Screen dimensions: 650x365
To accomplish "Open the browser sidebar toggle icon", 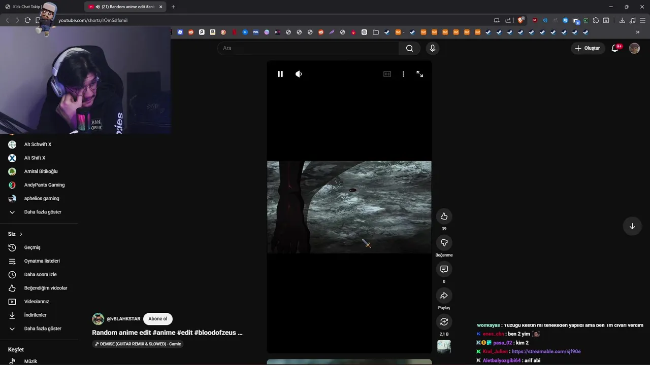I will point(606,20).
